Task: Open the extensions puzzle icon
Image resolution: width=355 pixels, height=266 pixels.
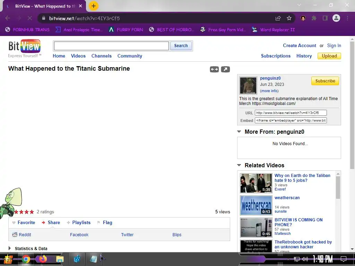Action: click(x=314, y=18)
